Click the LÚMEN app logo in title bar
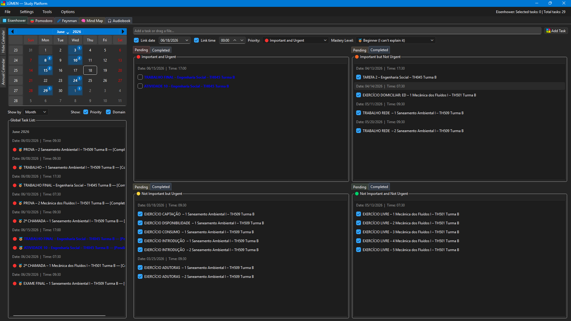 (3, 3)
